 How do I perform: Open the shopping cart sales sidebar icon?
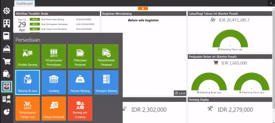[7, 61]
